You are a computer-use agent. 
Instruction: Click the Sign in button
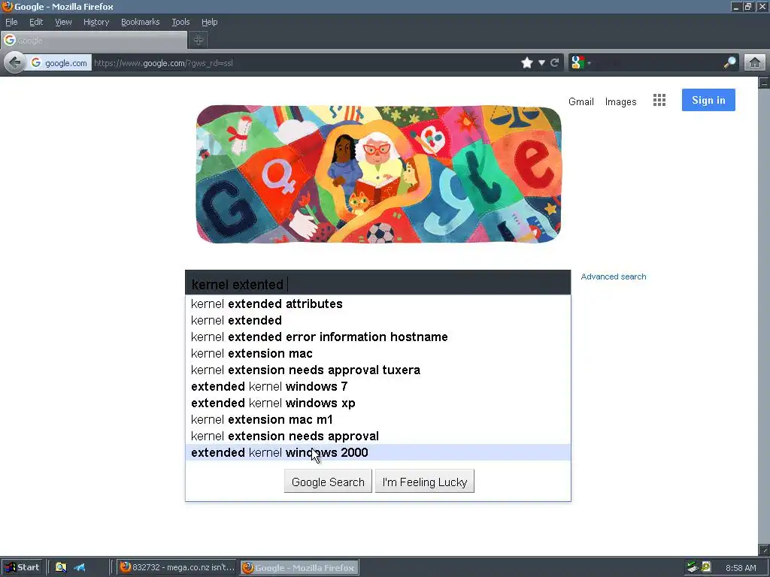[x=708, y=100]
